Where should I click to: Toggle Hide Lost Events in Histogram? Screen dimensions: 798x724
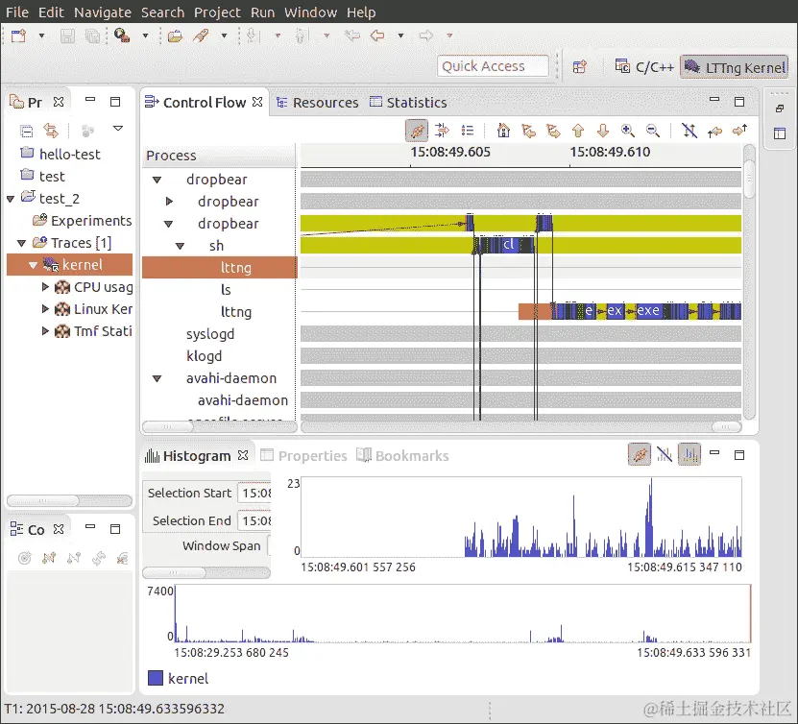[x=665, y=454]
